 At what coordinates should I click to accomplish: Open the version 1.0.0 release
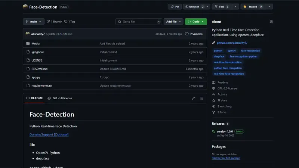[x=225, y=131]
